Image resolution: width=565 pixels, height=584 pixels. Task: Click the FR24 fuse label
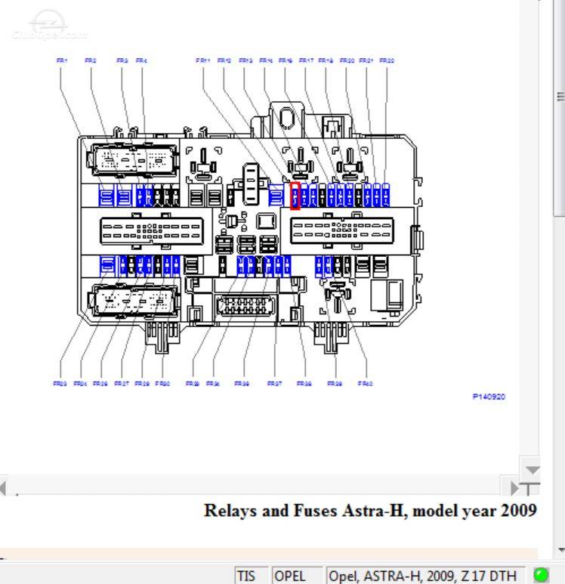81,384
